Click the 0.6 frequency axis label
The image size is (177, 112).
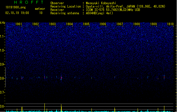pyautogui.click(x=2, y=106)
